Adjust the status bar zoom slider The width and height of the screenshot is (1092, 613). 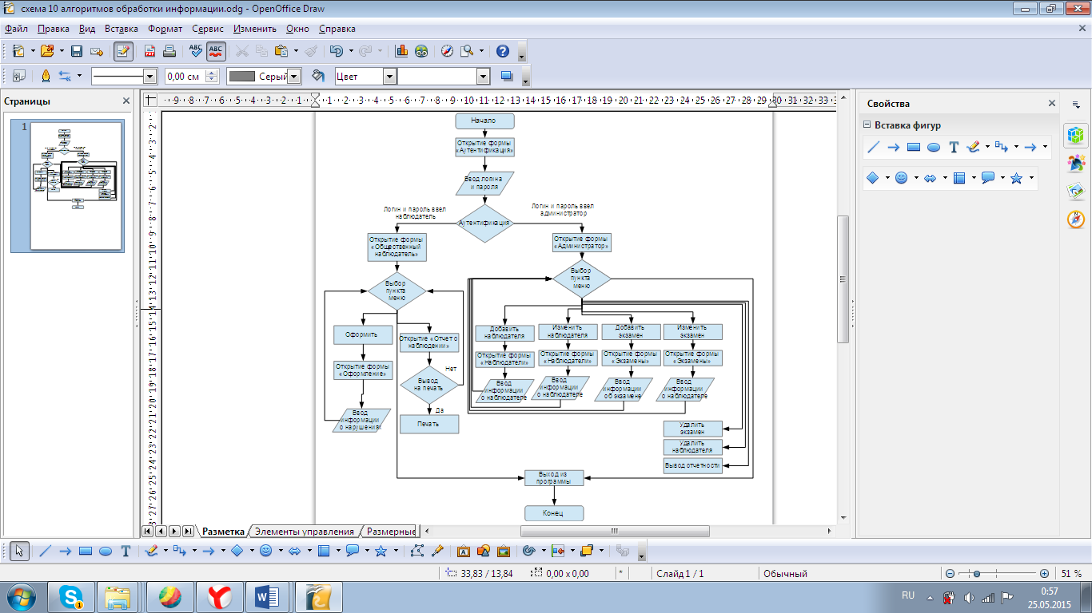[x=977, y=574]
